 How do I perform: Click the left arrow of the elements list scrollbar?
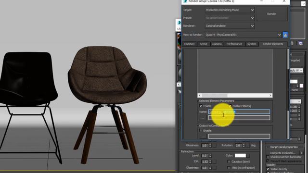click(200, 95)
